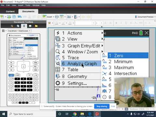This screenshot has width=156, height=117.
Task: Click the Minimum graph icon in submenu
Action: click(104, 61)
